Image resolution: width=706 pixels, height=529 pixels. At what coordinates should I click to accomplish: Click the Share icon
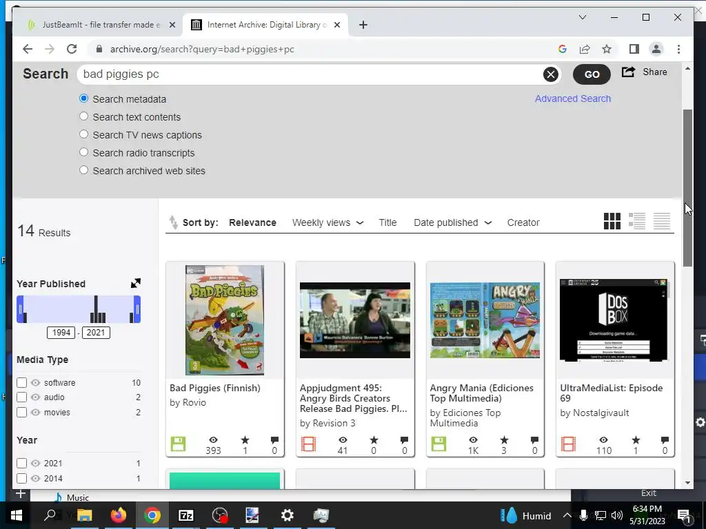(629, 72)
